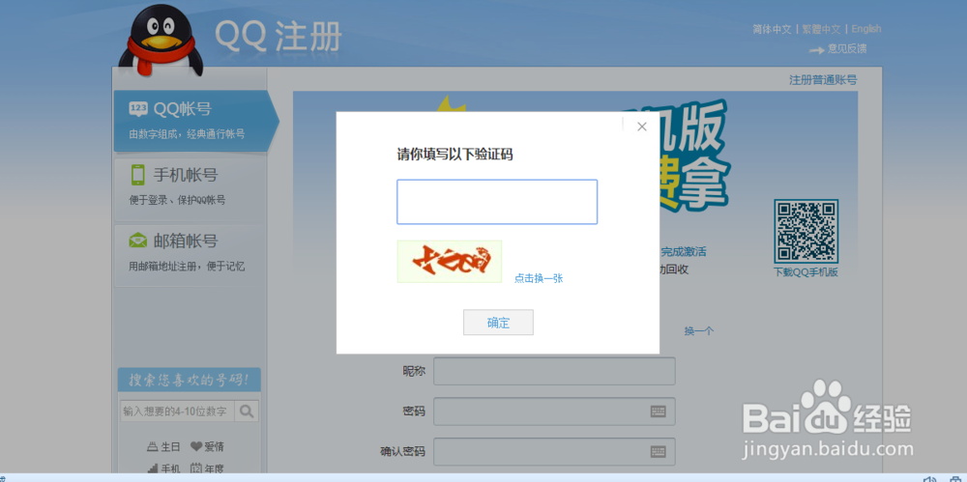
Task: Switch language to English
Action: coord(865,29)
